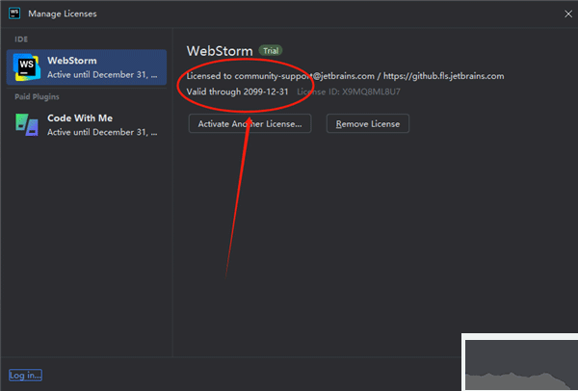Click the grey graph thumbnail at the bottom corner

tap(521, 364)
